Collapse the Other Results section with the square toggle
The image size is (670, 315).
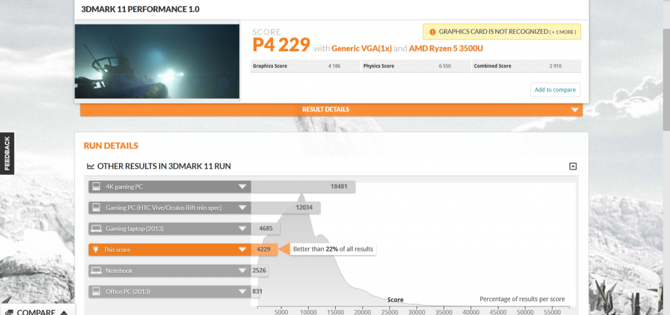coord(573,166)
